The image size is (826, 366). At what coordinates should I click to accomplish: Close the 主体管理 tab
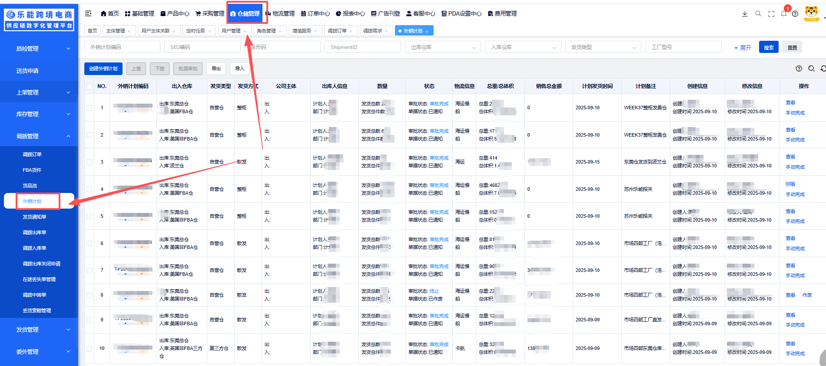coord(129,31)
